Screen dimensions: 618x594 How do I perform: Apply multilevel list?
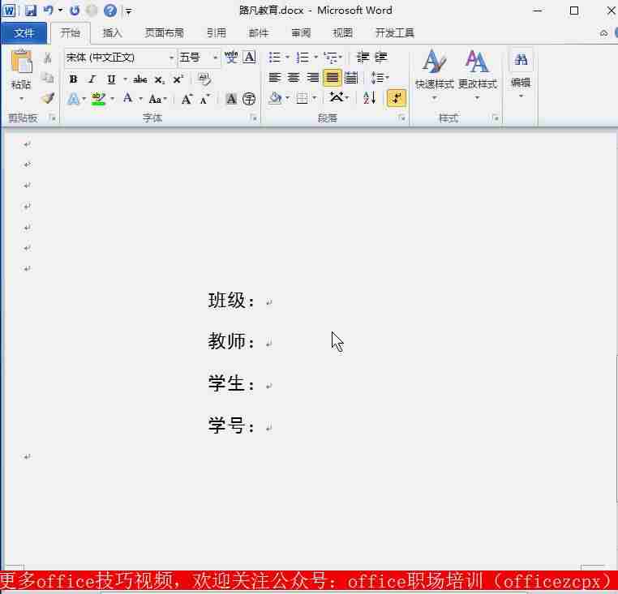(331, 58)
